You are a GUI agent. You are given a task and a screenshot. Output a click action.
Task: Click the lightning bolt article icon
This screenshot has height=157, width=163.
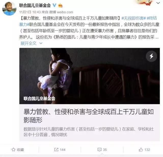[x=151, y=56]
